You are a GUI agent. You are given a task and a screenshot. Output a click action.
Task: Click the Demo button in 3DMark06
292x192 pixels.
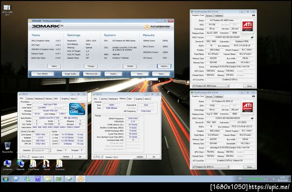coord(140,74)
